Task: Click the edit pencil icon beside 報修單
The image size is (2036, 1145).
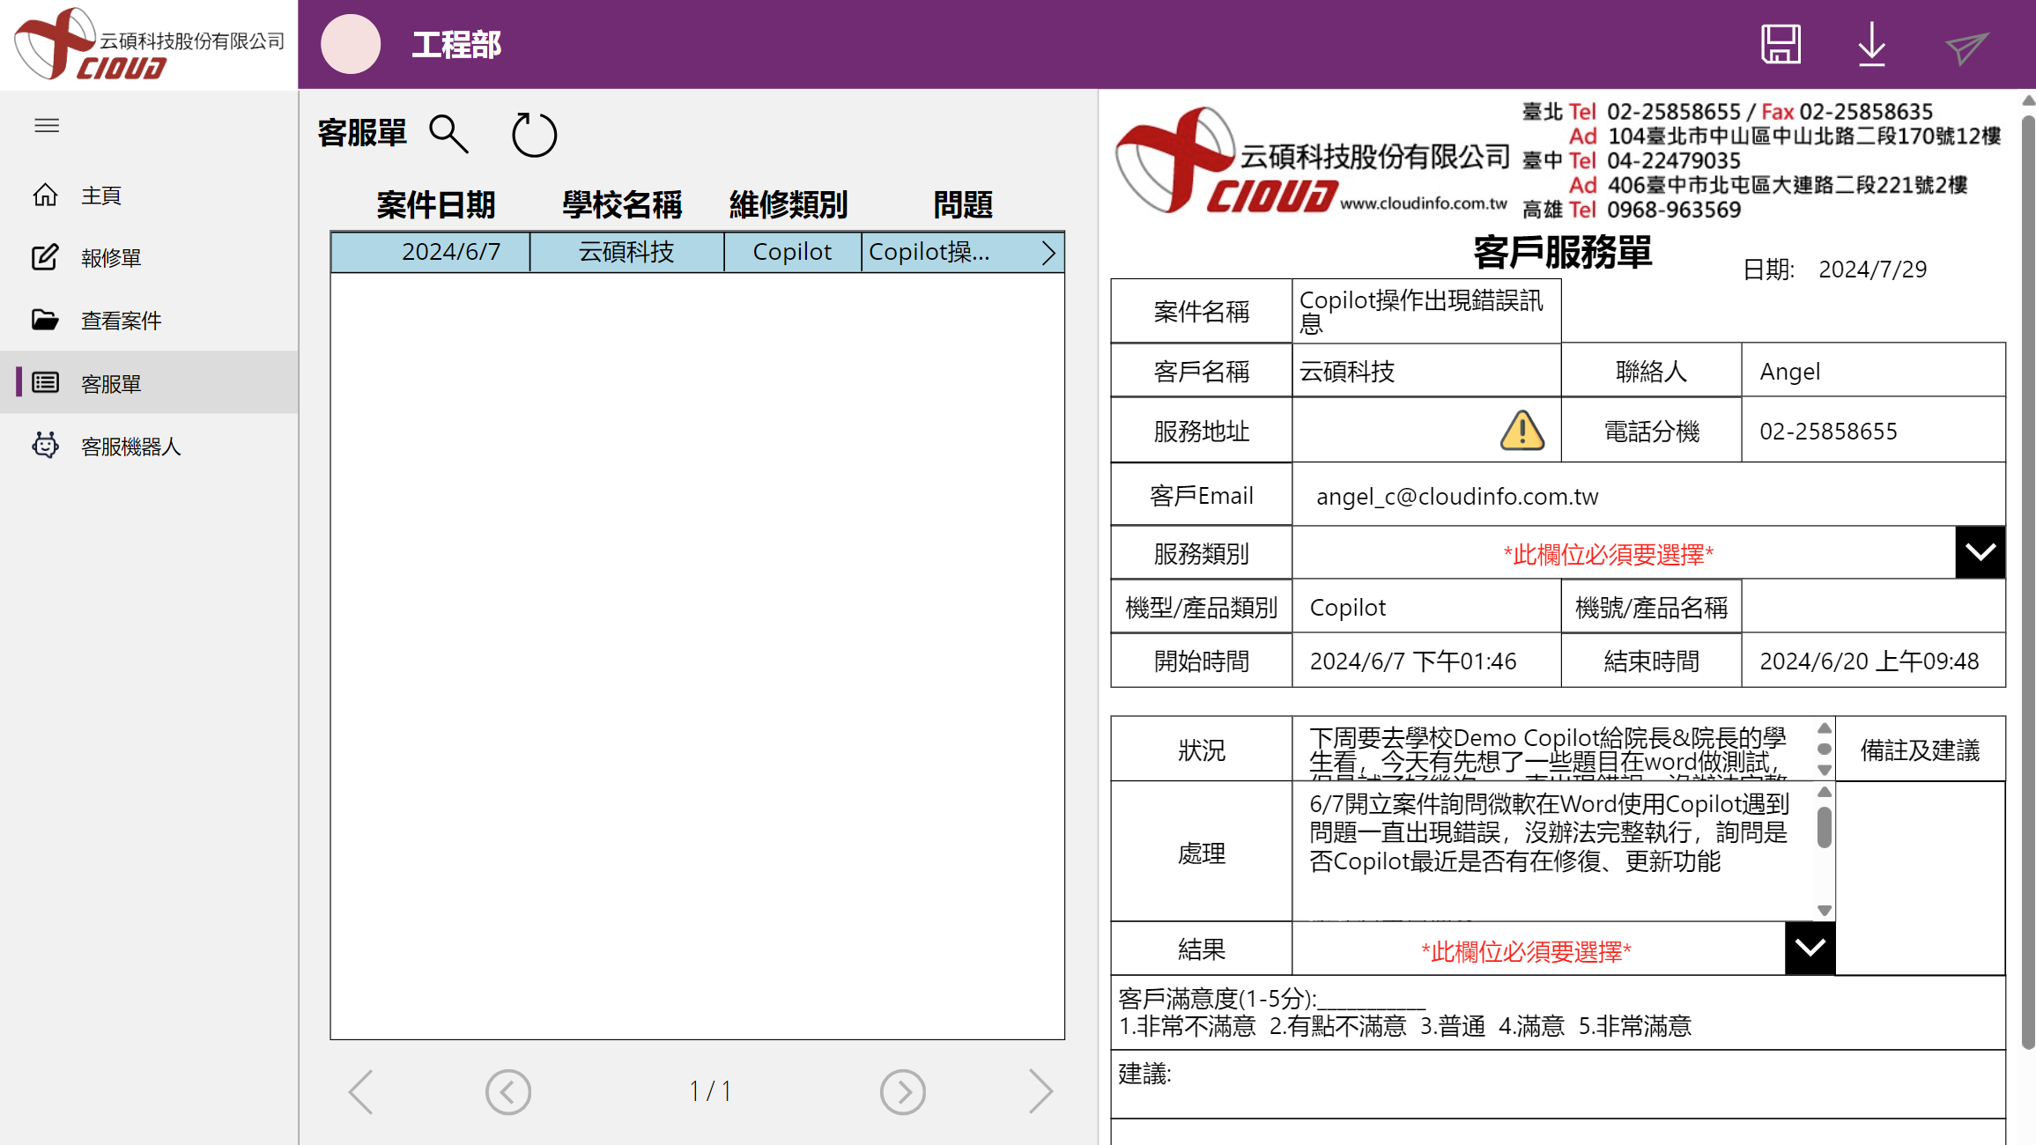Action: pyautogui.click(x=45, y=257)
